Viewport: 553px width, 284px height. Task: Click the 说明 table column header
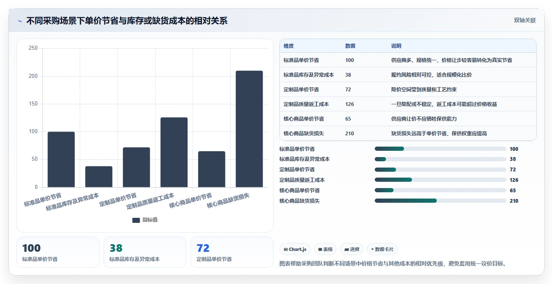click(396, 46)
